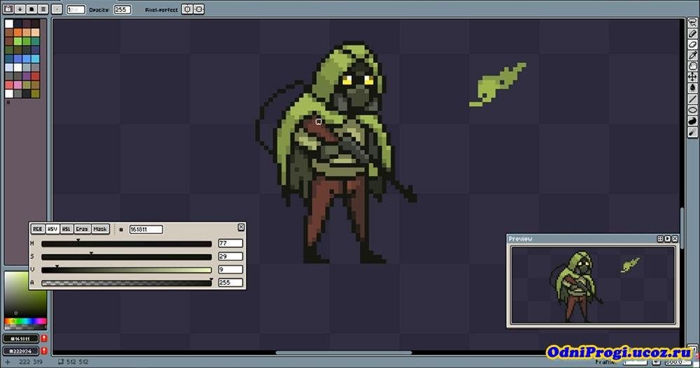Click the palette sort arrow icon
700x368 pixels.
click(20, 9)
